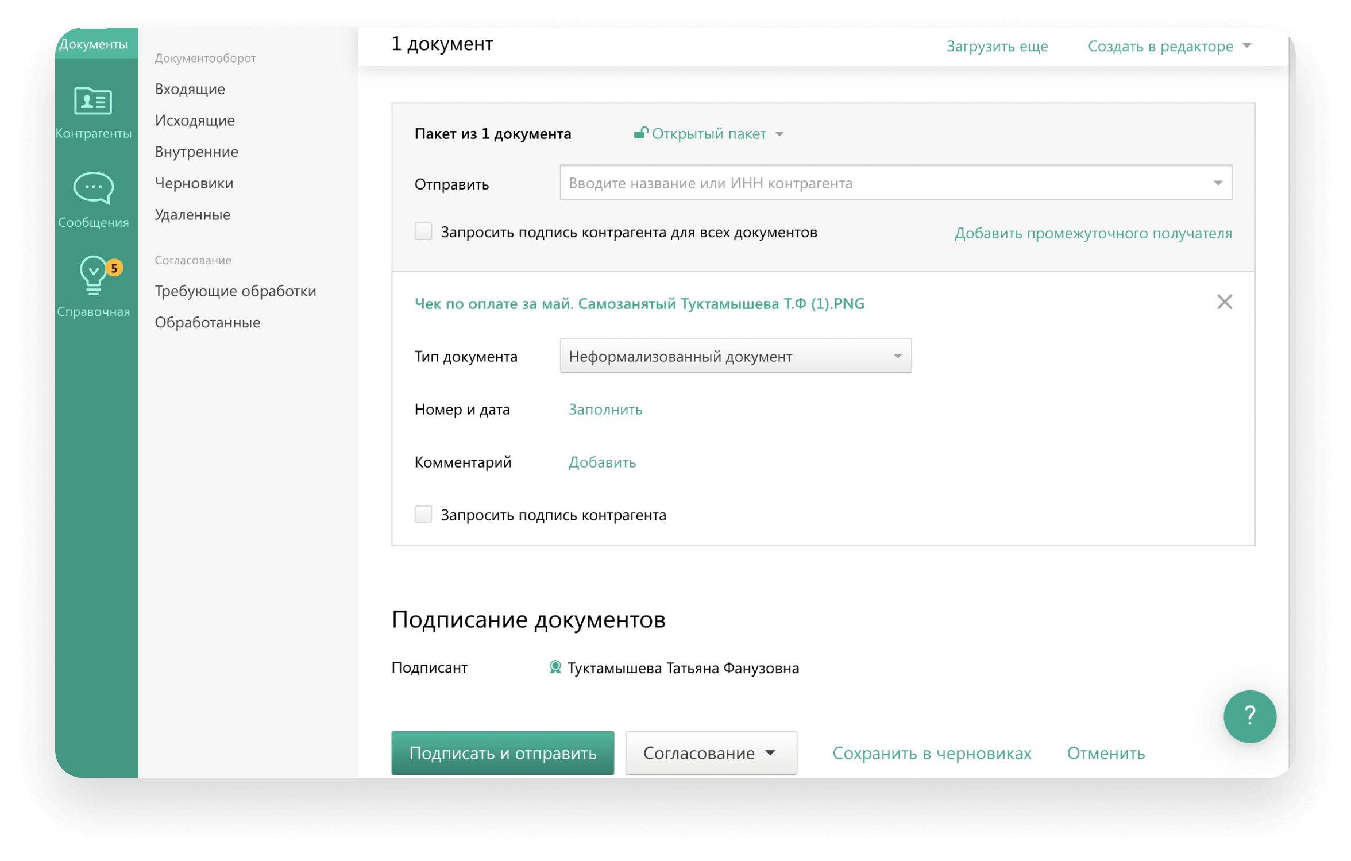Open the Тип документа dropdown
This screenshot has height=861, width=1351.
click(735, 356)
